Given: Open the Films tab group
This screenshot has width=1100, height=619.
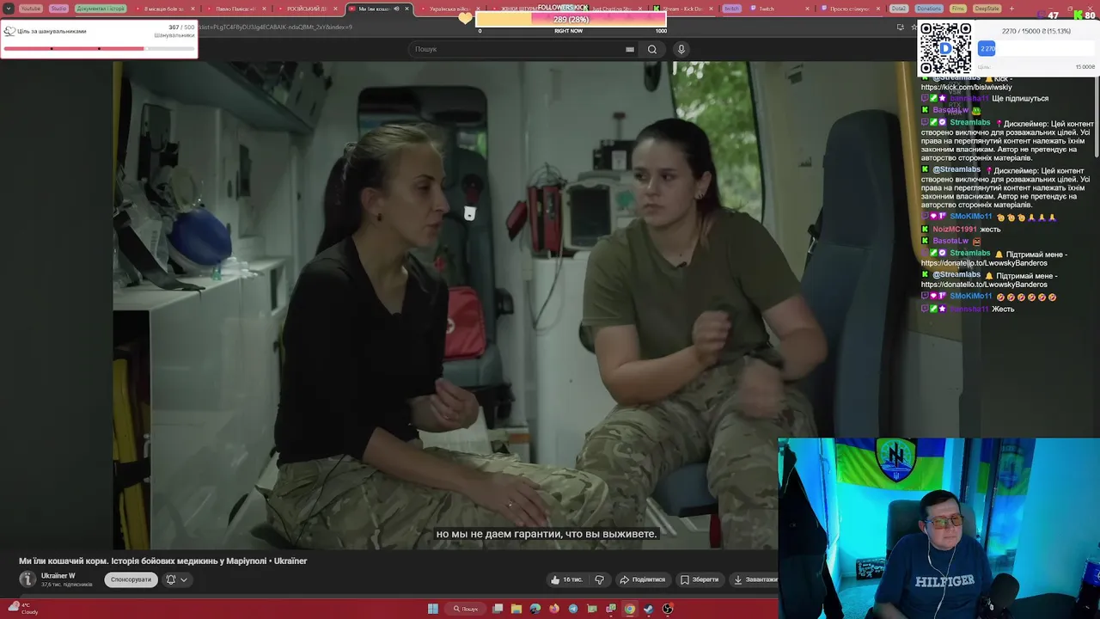Looking at the screenshot, I should [958, 9].
